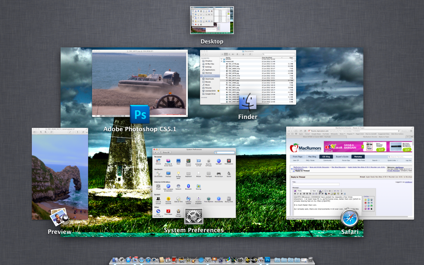Image resolution: width=424 pixels, height=265 pixels.
Task: Select the Desktop space thumbnail
Action: pyautogui.click(x=212, y=20)
